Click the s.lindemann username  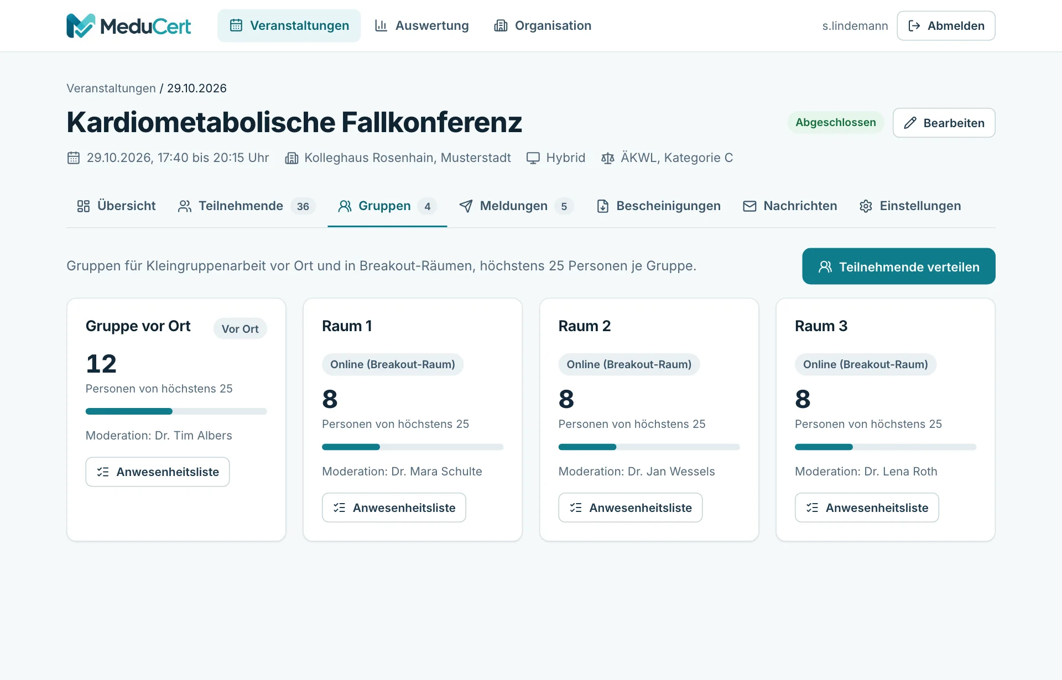pos(855,26)
